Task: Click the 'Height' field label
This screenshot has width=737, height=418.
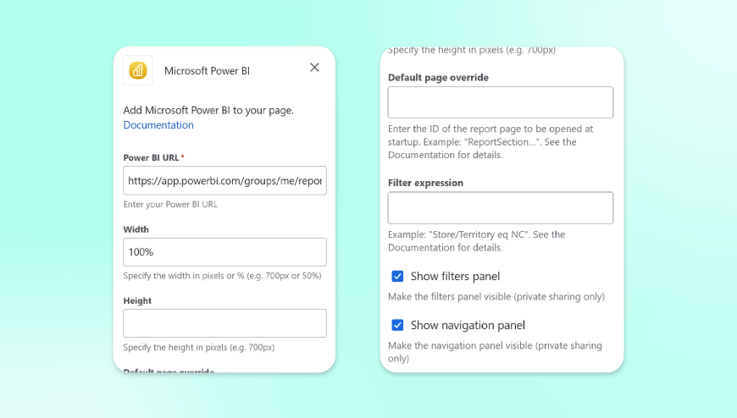Action: pyautogui.click(x=137, y=300)
